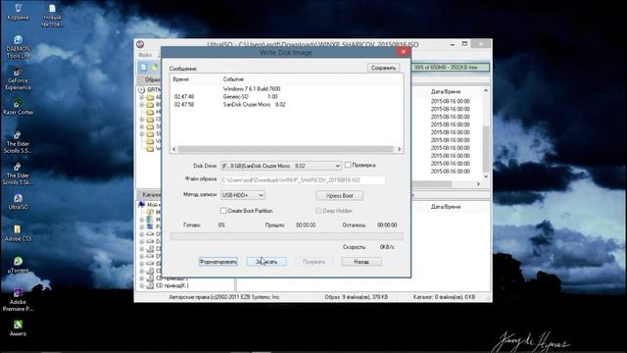The image size is (627, 353).
Task: Click the Файл образа path field
Action: click(303, 180)
